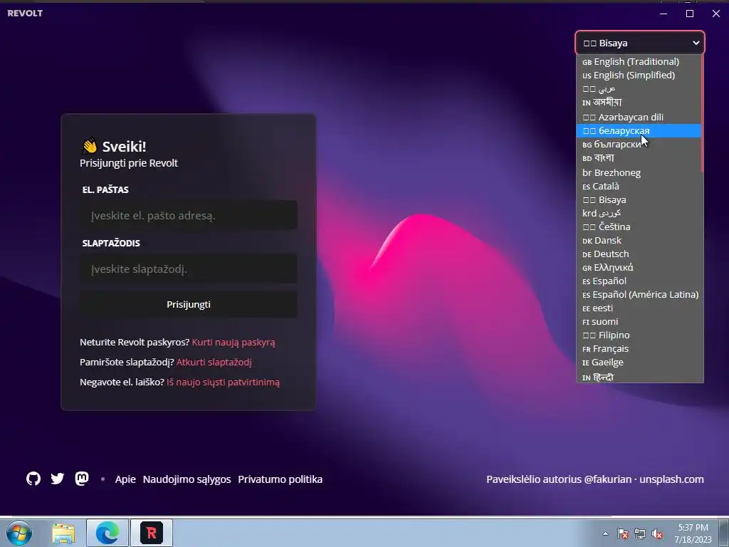This screenshot has width=729, height=547.
Task: Click the muted volume tray icon
Action: point(657,533)
